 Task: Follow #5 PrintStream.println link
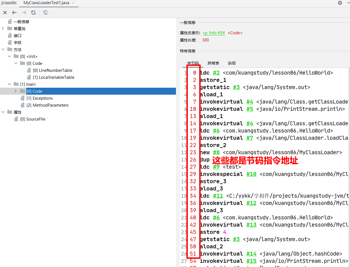click(250, 109)
